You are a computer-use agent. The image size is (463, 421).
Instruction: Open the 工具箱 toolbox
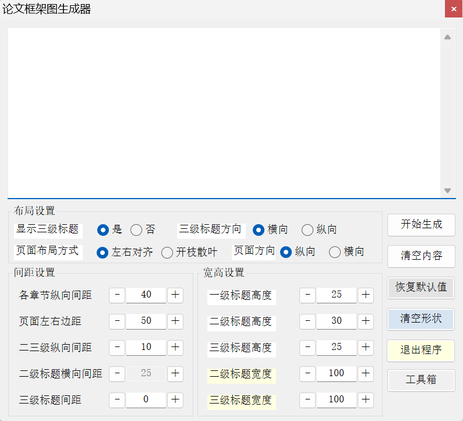421,380
